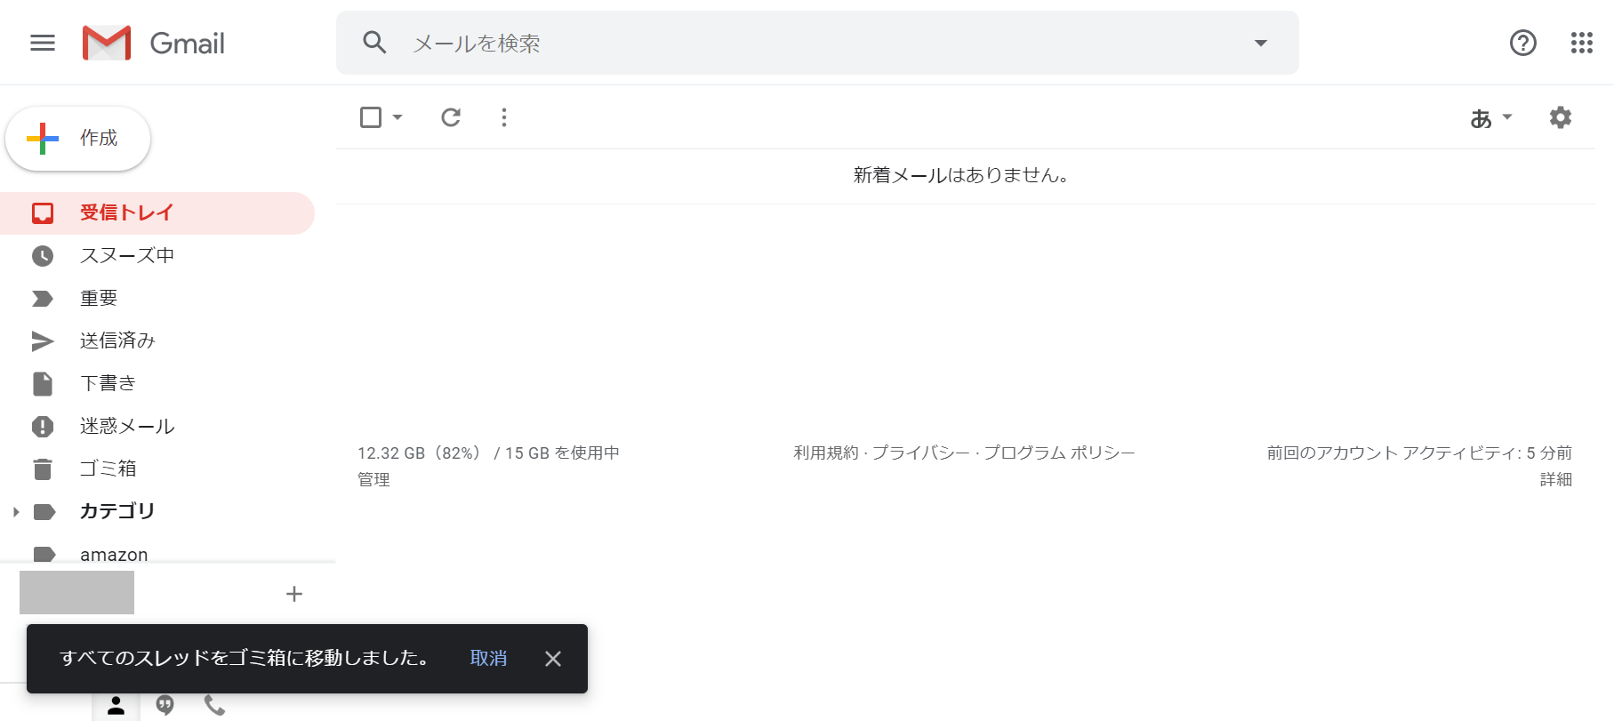Open the phone calls tab icon
This screenshot has height=721, width=1614.
point(214,705)
